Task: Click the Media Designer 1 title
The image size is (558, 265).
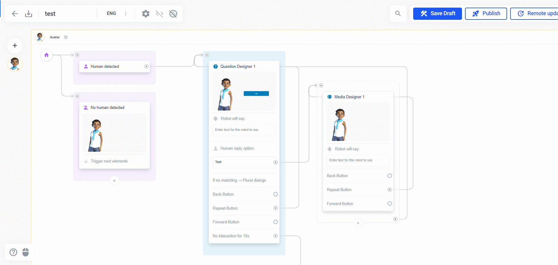Action: tap(349, 97)
